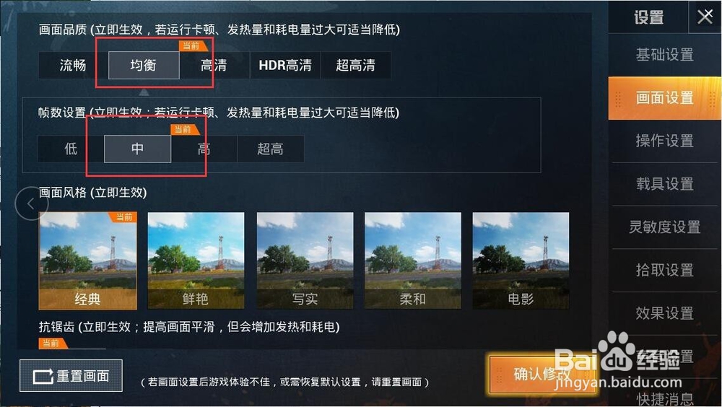Image resolution: width=722 pixels, height=407 pixels.
Task: Close the settings panel with X
Action: 705,17
